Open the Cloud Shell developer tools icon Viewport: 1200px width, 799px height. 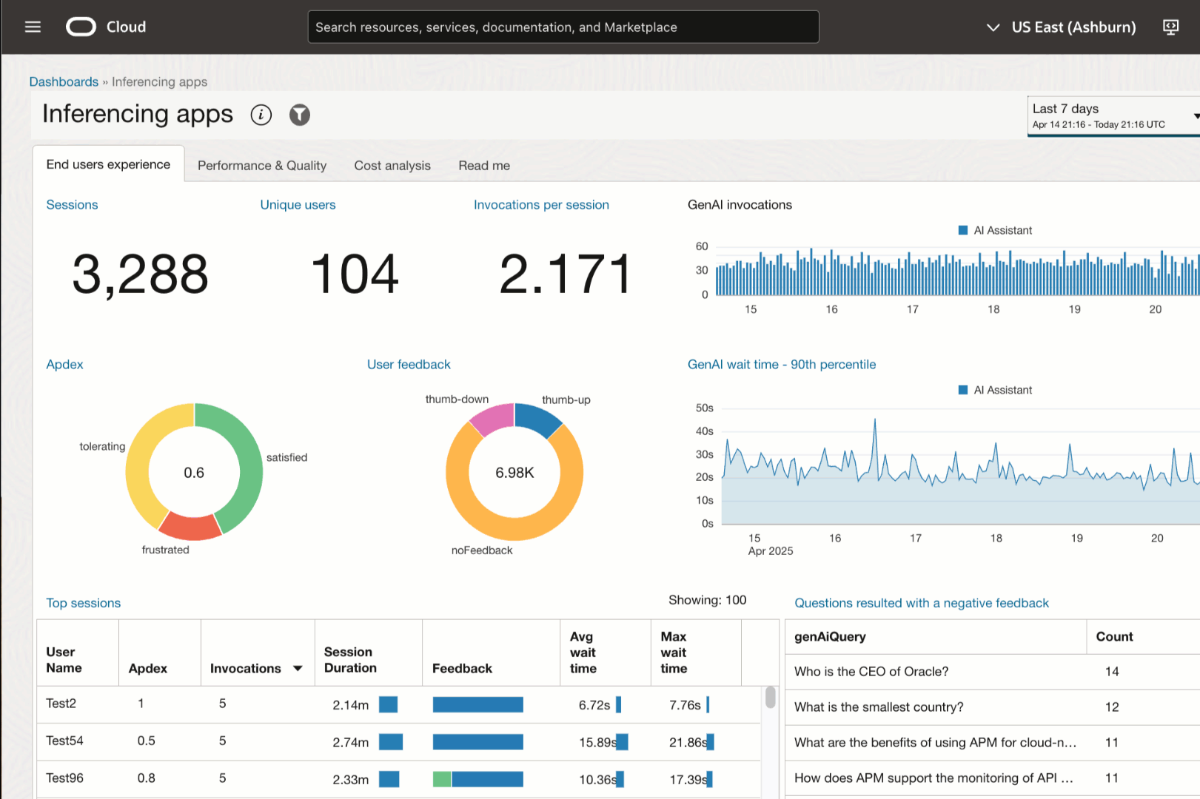(x=1170, y=27)
